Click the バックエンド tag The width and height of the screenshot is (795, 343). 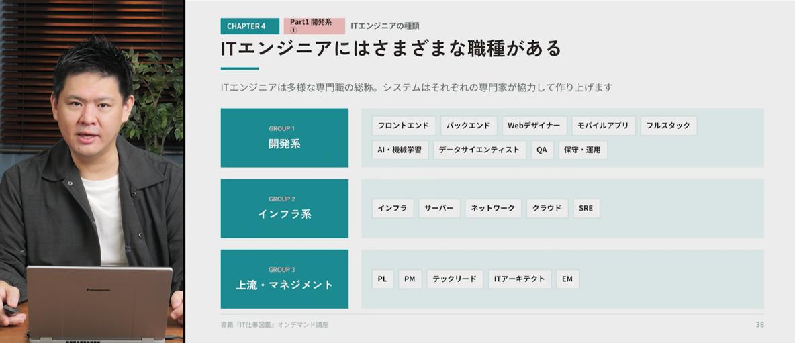point(469,126)
